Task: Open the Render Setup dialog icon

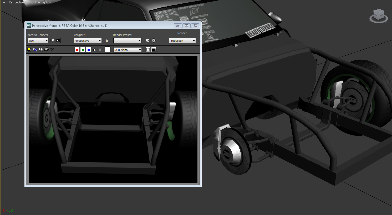Action: [147, 41]
